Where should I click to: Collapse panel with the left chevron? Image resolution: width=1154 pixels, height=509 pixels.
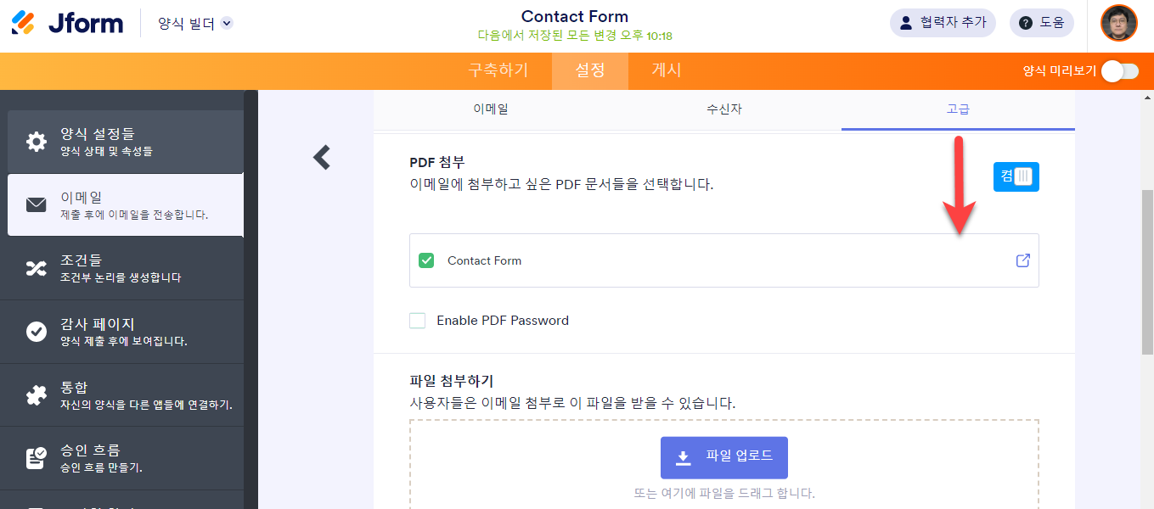pos(321,157)
